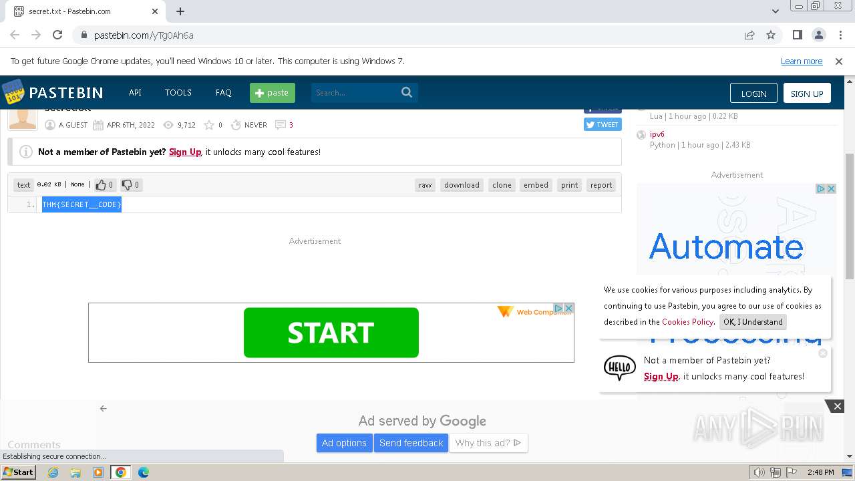Click the star rating icon
Image resolution: width=855 pixels, height=481 pixels.
pyautogui.click(x=209, y=125)
